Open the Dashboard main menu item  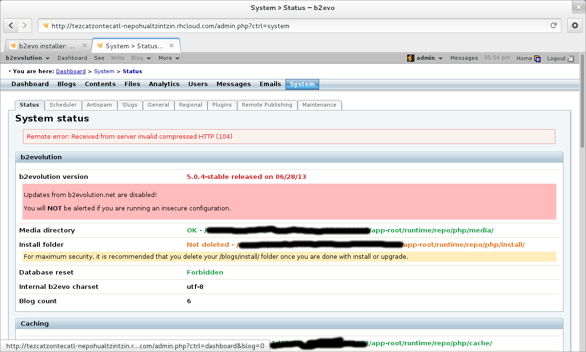coord(30,84)
